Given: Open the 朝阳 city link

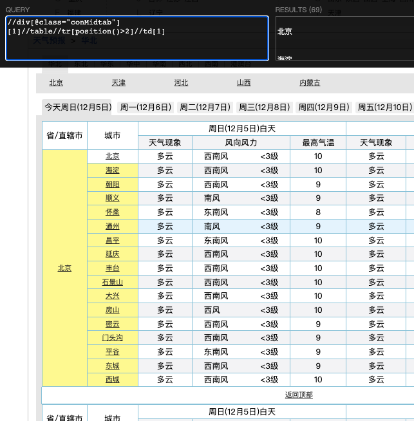Looking at the screenshot, I should 113,185.
